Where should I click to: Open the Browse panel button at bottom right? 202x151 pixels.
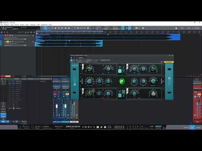point(199,128)
